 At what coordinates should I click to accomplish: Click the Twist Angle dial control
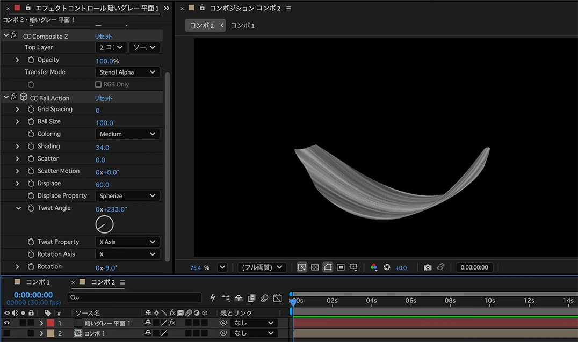tap(105, 224)
